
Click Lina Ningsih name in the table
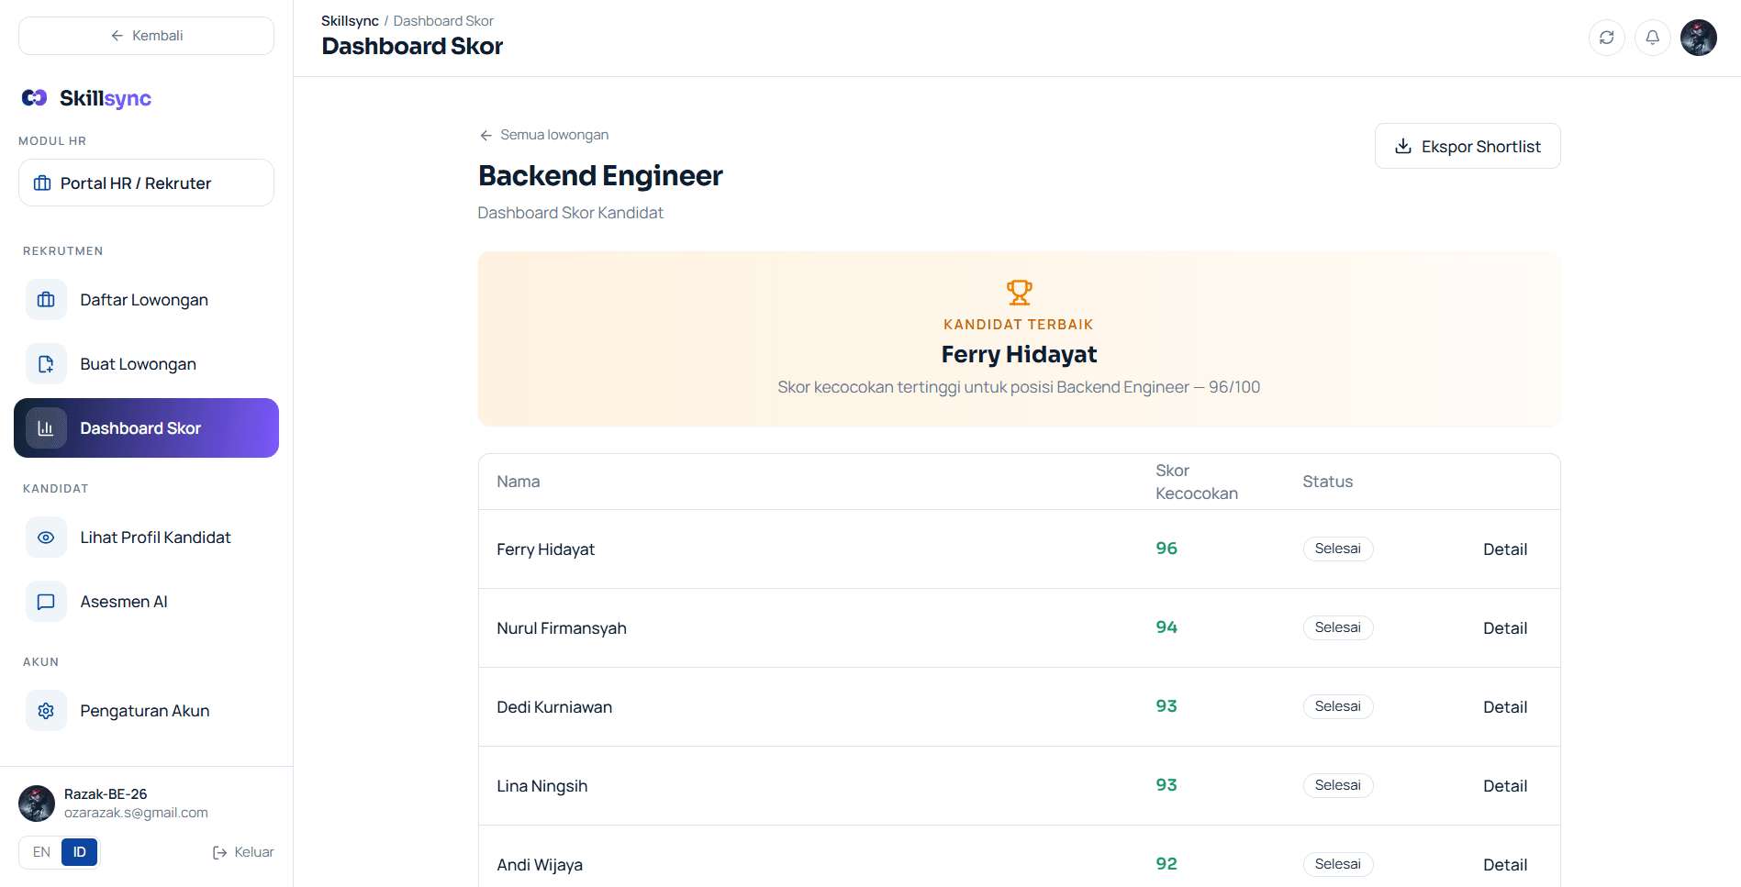[542, 786]
